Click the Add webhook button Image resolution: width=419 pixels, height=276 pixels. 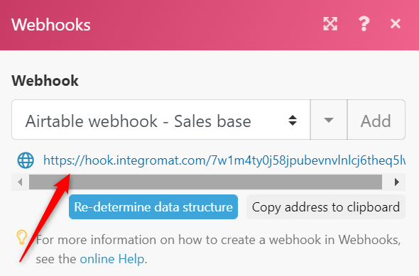[376, 120]
